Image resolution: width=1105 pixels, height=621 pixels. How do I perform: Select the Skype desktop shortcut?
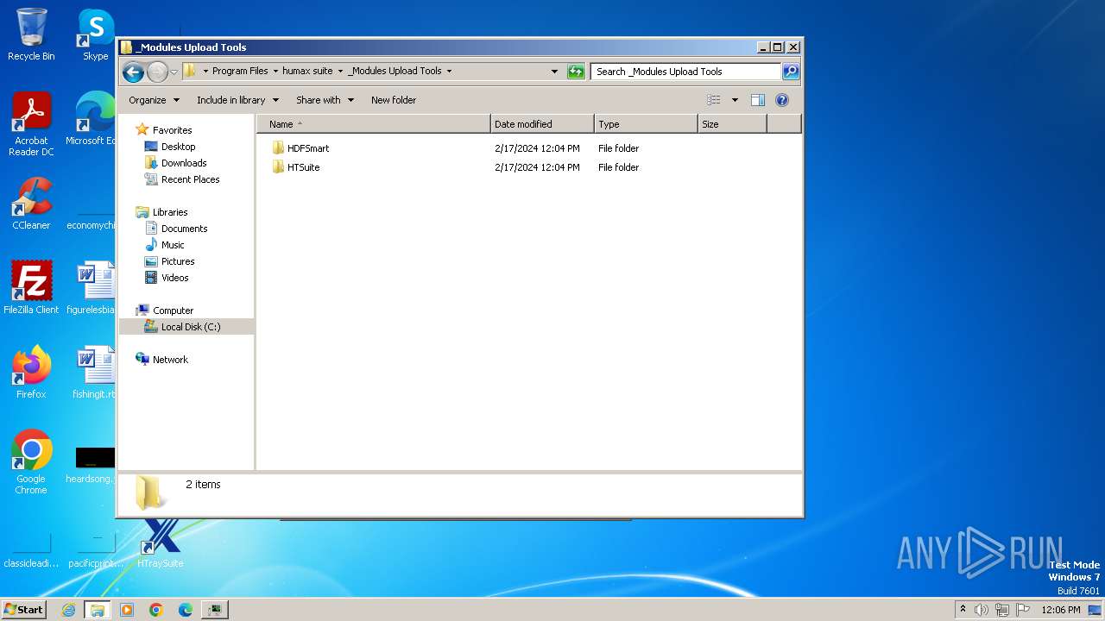click(x=95, y=34)
